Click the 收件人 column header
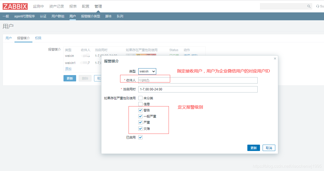 click(86, 50)
